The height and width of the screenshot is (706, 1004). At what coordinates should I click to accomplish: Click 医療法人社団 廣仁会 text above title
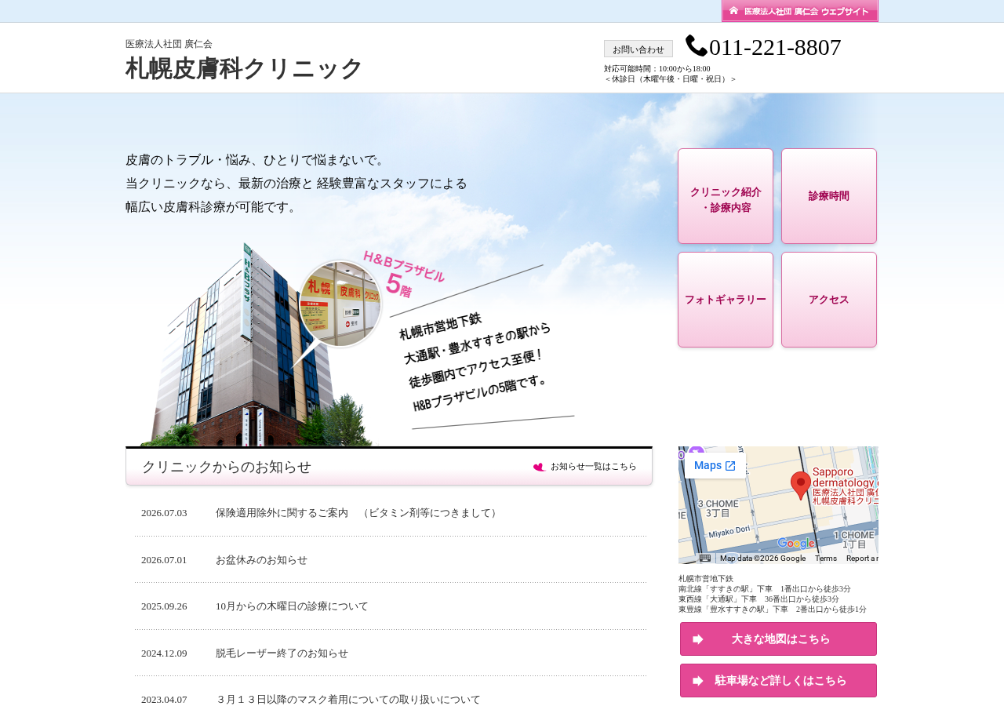169,44
